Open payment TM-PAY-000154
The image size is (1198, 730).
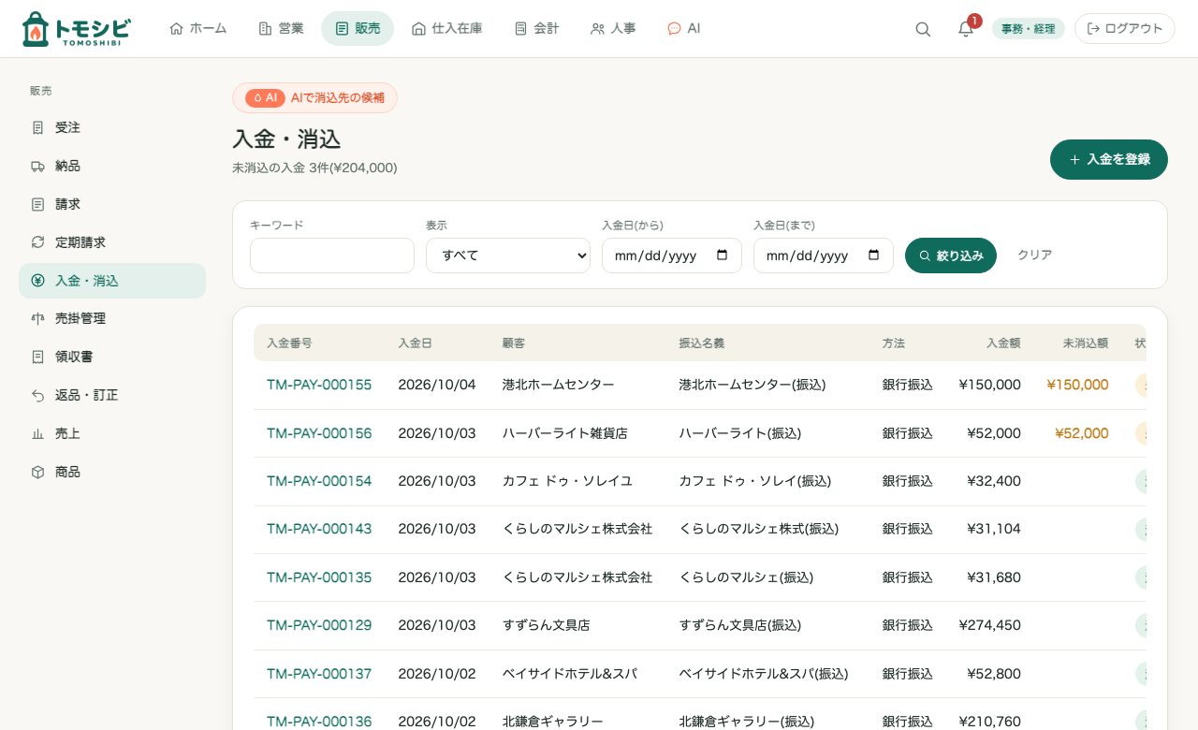(319, 481)
